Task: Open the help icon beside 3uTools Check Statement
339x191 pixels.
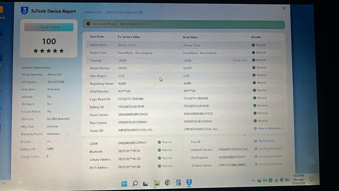Action: pyautogui.click(x=141, y=12)
